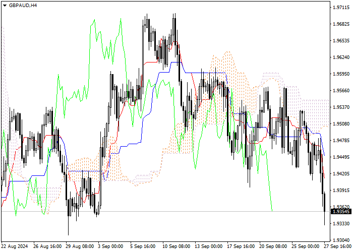Click the 13 Sep 00:00 time label

click(208, 246)
